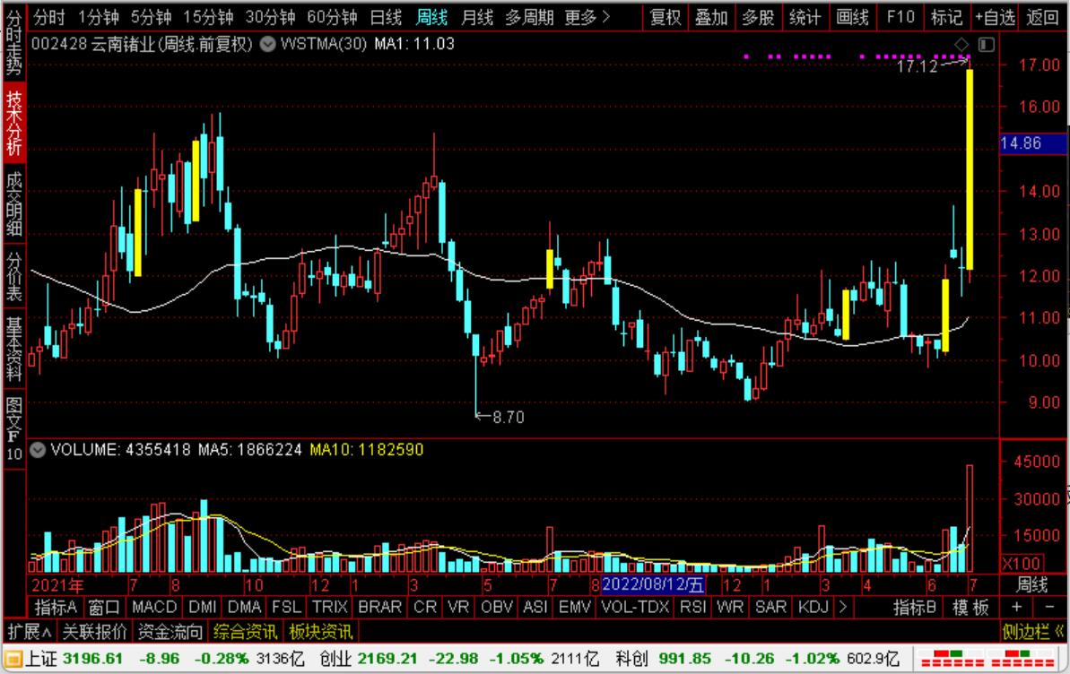
Task: Select the DMI indicator
Action: (203, 607)
